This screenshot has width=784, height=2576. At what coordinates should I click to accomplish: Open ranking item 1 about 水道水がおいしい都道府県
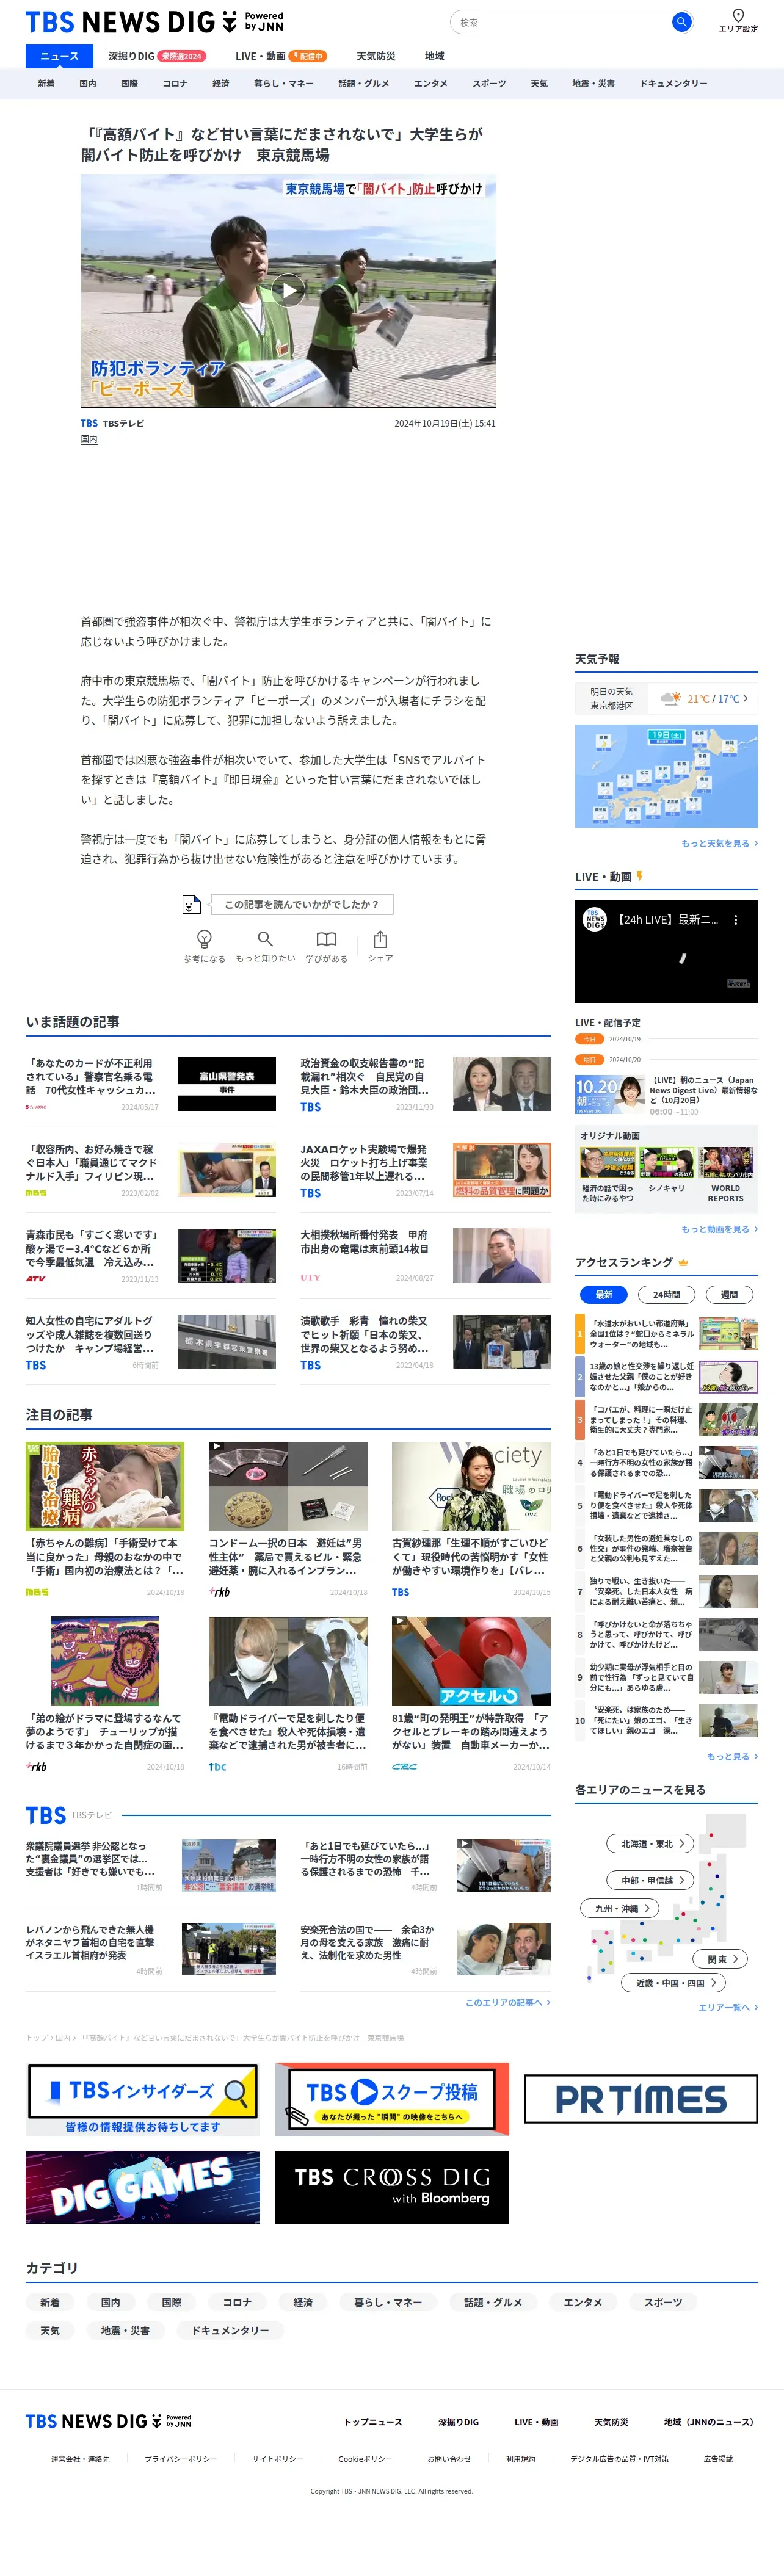pyautogui.click(x=666, y=1334)
